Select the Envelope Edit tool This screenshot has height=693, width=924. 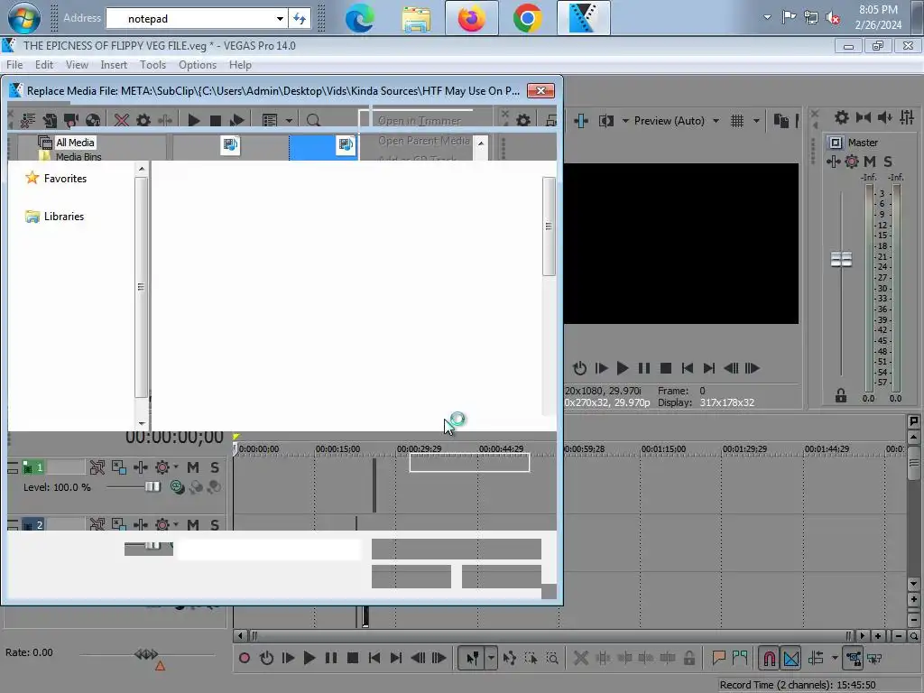[x=510, y=658]
